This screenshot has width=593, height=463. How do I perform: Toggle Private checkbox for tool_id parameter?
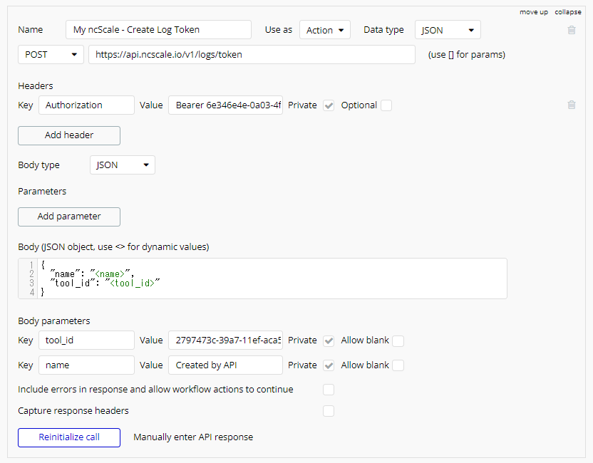(329, 340)
